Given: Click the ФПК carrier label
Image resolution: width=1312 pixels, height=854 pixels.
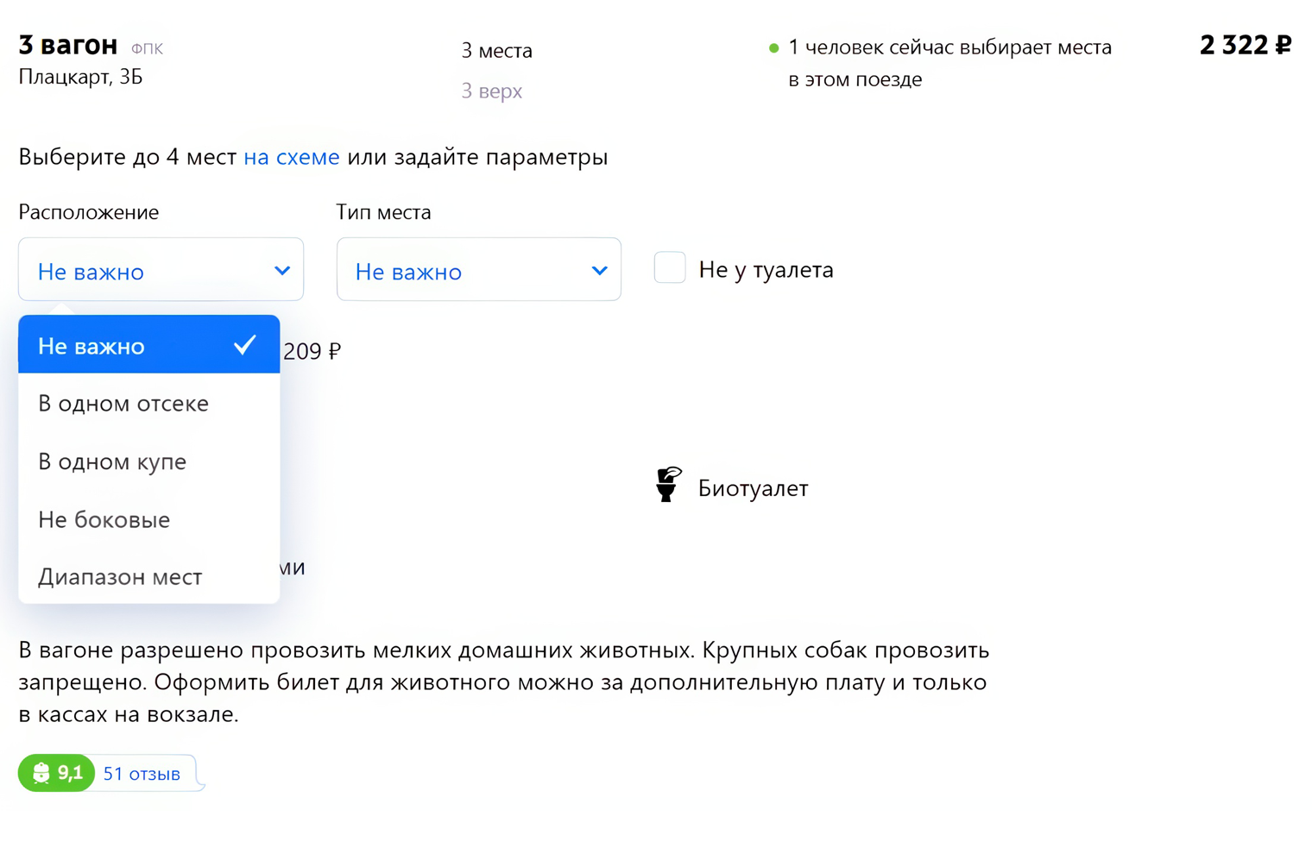Looking at the screenshot, I should (147, 48).
